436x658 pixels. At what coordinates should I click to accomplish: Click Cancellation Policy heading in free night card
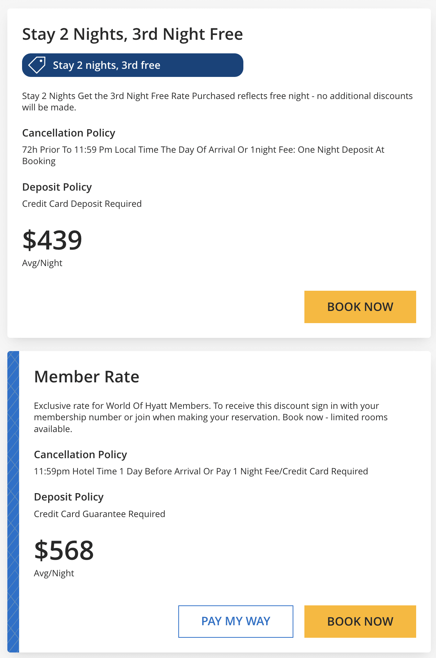coord(69,133)
